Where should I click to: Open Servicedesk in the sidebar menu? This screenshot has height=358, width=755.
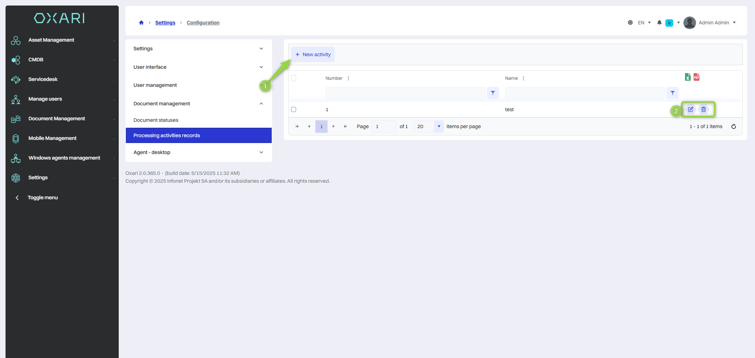43,79
